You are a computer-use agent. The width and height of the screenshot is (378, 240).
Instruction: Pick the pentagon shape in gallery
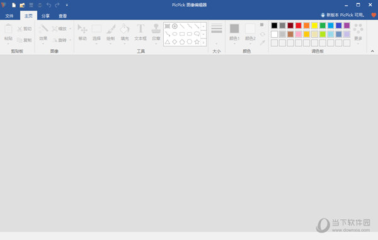pyautogui.click(x=182, y=42)
